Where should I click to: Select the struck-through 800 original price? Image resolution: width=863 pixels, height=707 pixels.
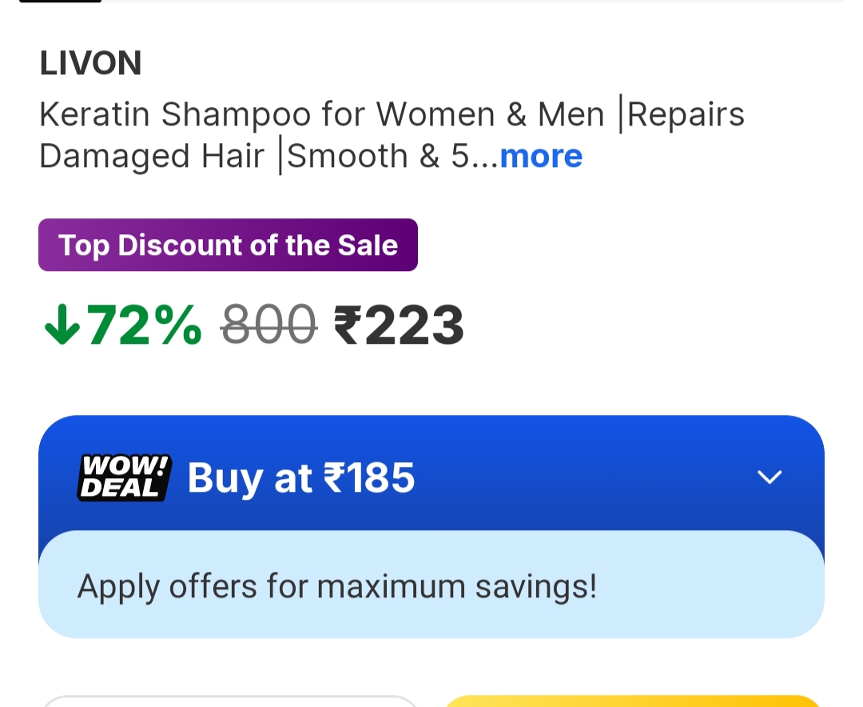point(268,326)
